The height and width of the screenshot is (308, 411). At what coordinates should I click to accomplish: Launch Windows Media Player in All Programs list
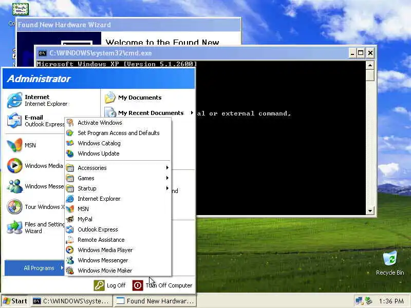click(118, 250)
